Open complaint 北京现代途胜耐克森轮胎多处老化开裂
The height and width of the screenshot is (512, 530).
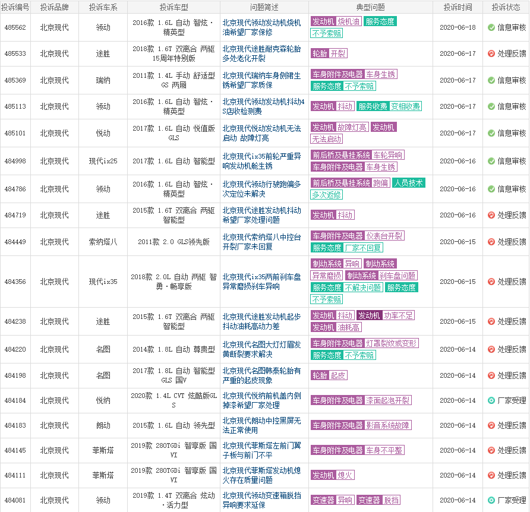point(261,53)
